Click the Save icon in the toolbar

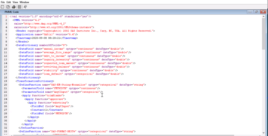coord(8,7)
